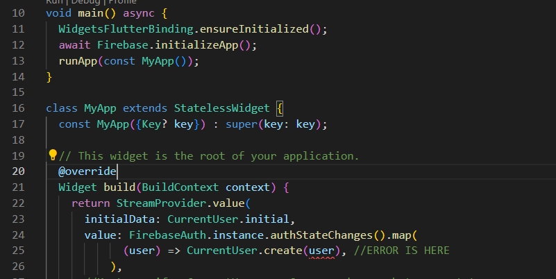Click 'initial' property on line 23
Image resolution: width=556 pixels, height=279 pixels.
click(x=267, y=219)
